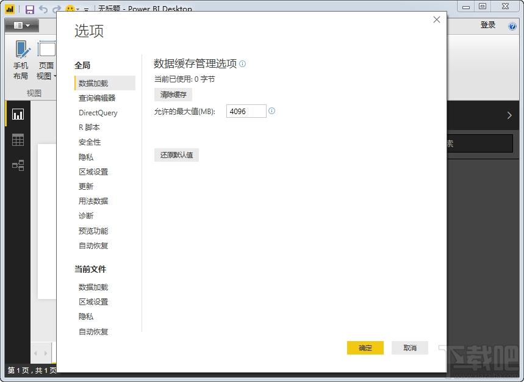Click the 全局 section heading
This screenshot has height=382, width=524.
tap(82, 65)
